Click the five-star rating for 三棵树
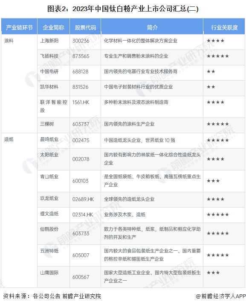Viewport: 246px width, 305px height. (x=218, y=124)
